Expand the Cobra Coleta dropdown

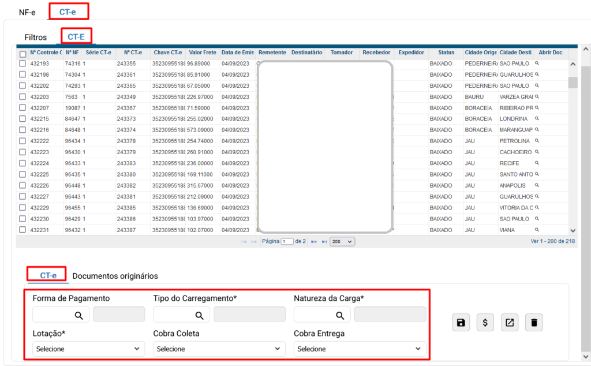(219, 349)
